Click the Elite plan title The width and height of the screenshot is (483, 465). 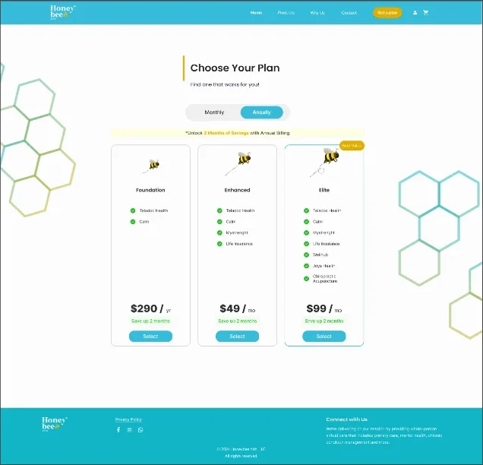tap(324, 190)
